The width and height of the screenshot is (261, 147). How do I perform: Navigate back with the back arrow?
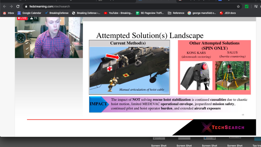(x=4, y=6)
